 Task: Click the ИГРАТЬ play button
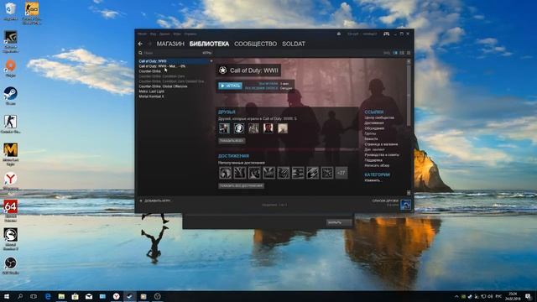tap(230, 86)
